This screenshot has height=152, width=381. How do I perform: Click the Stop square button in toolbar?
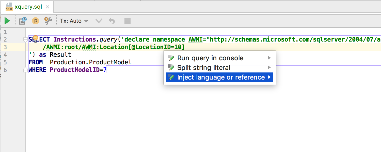click(x=128, y=21)
